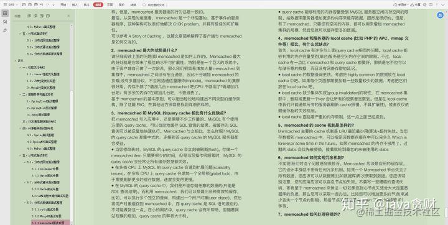448x225 pixels.
Task: Select bookmark 1.1、tomcat性能优化整理
Action: (x=43, y=74)
